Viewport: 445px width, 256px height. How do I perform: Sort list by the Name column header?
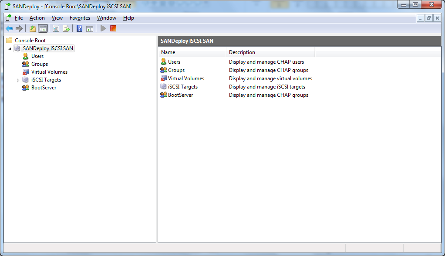[192, 52]
